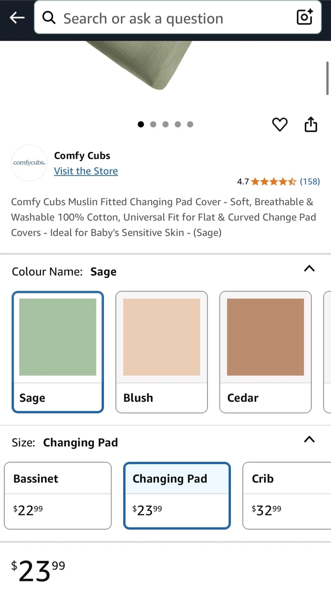Collapse the Colour Name section

tap(309, 268)
